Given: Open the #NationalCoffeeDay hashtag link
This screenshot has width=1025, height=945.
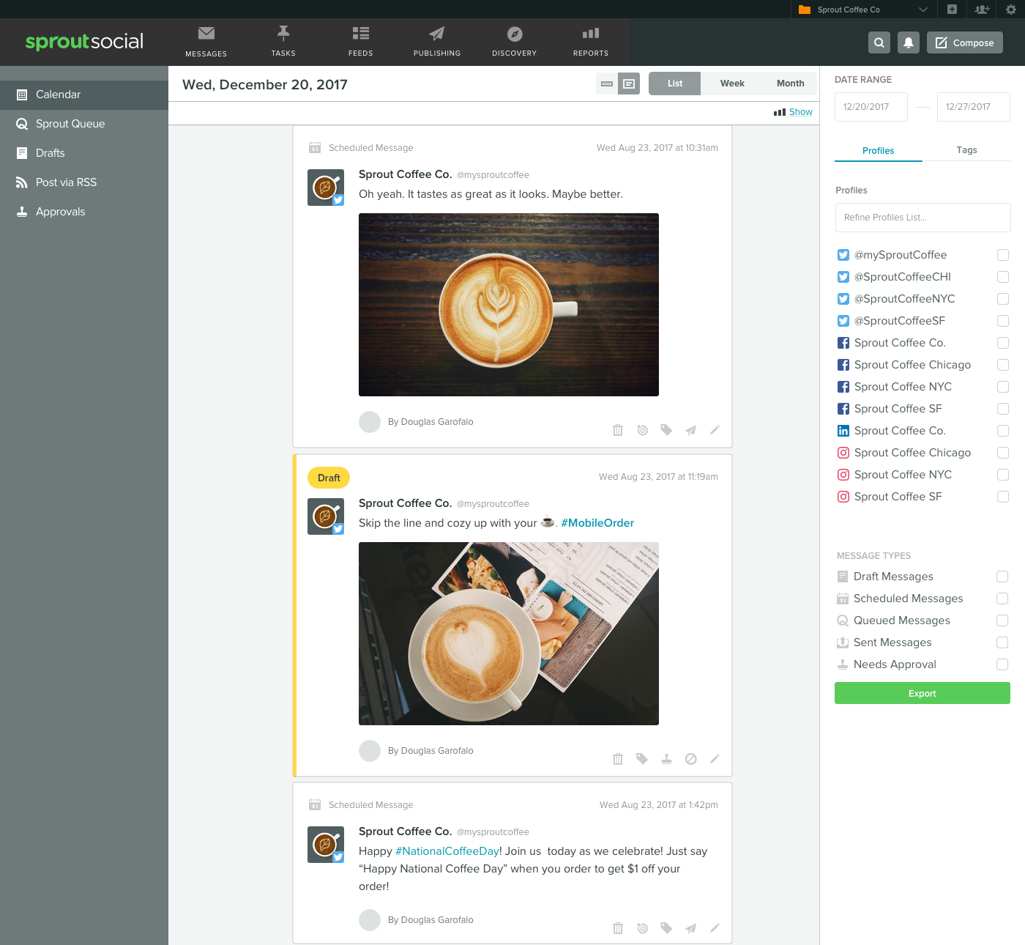Looking at the screenshot, I should pyautogui.click(x=447, y=851).
